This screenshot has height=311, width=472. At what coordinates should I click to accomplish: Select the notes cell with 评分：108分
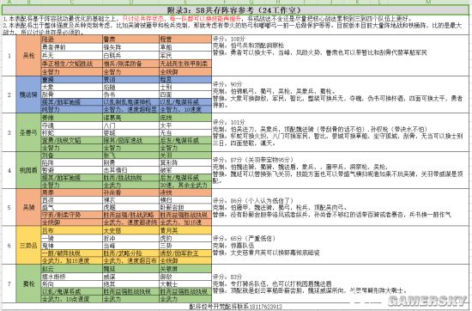click(x=340, y=56)
